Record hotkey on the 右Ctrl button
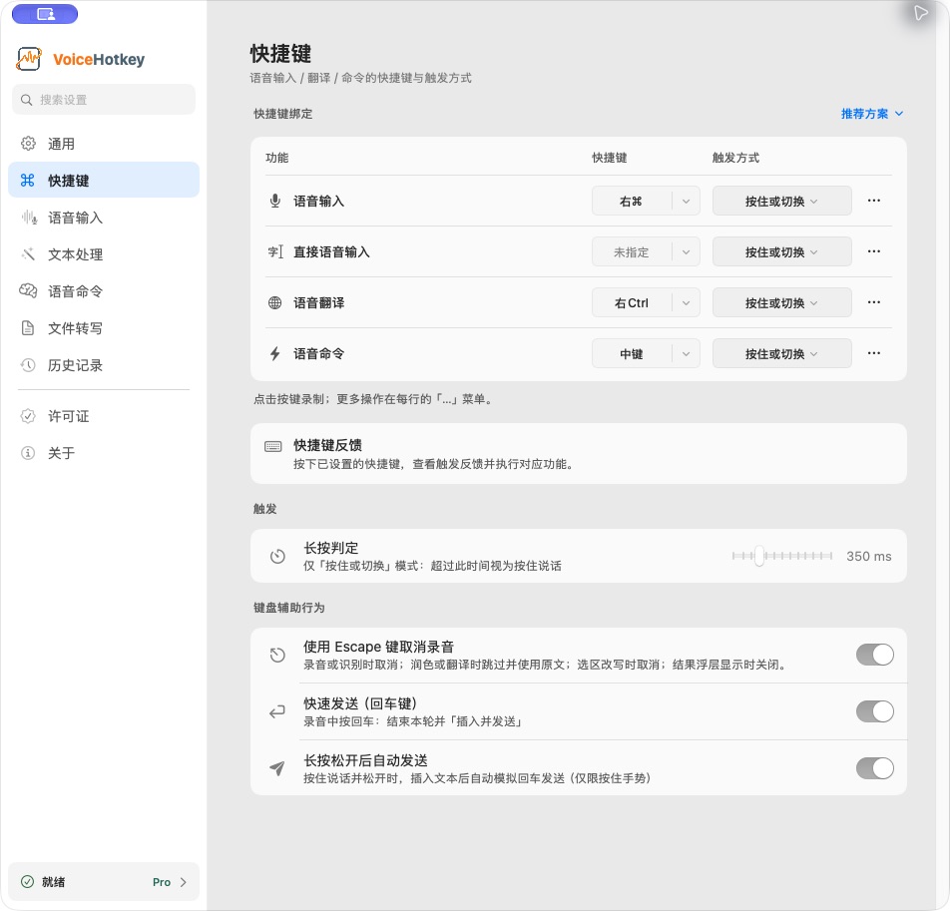This screenshot has width=950, height=911. [632, 303]
